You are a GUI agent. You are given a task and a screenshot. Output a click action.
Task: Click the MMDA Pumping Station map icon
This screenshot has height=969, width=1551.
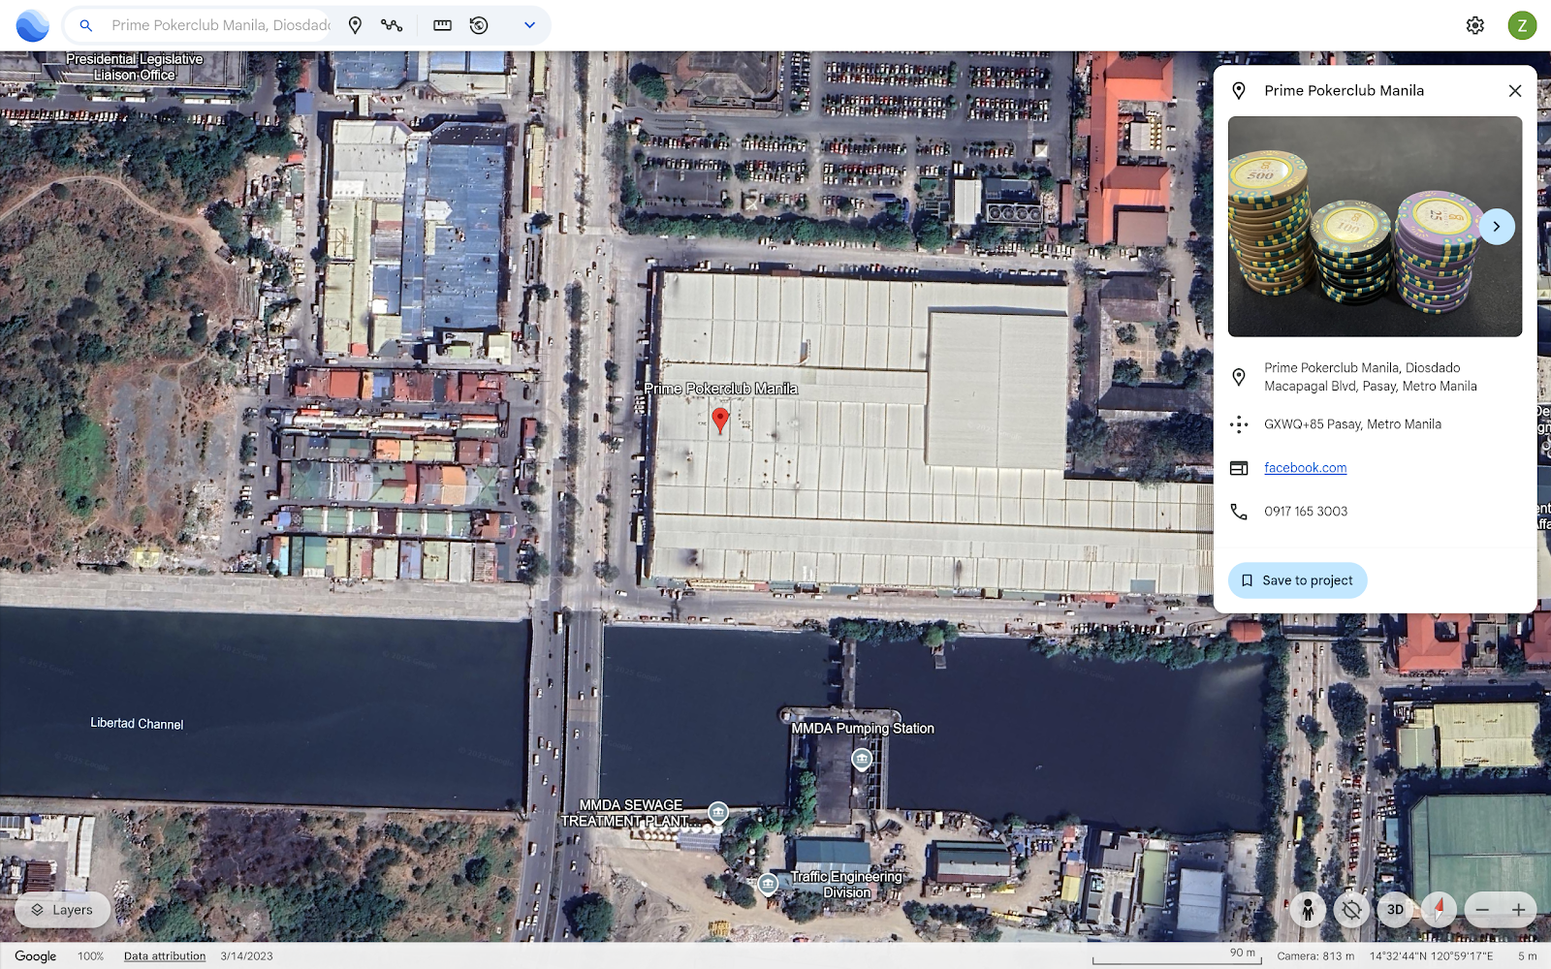(x=862, y=759)
